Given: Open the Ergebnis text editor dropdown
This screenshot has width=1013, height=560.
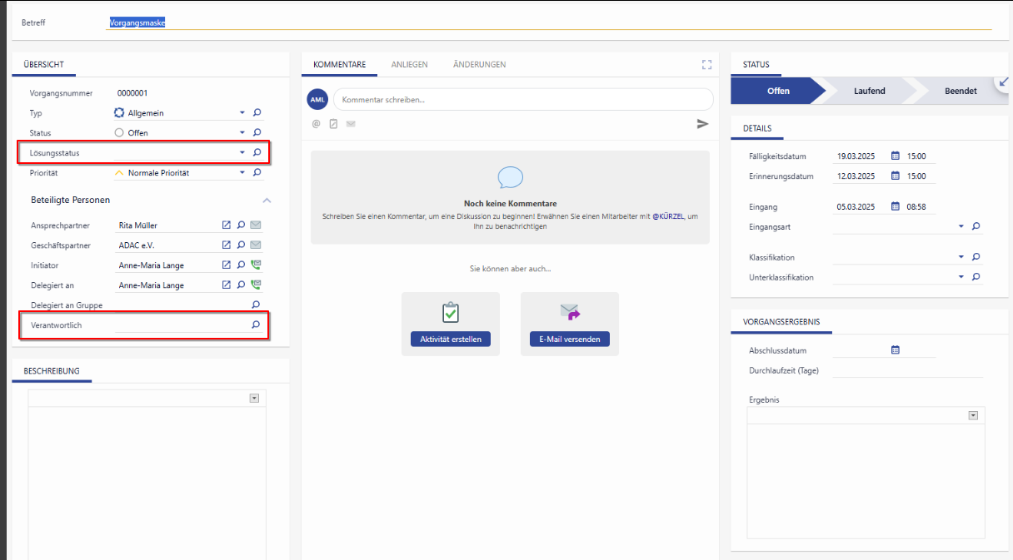Looking at the screenshot, I should [x=972, y=415].
